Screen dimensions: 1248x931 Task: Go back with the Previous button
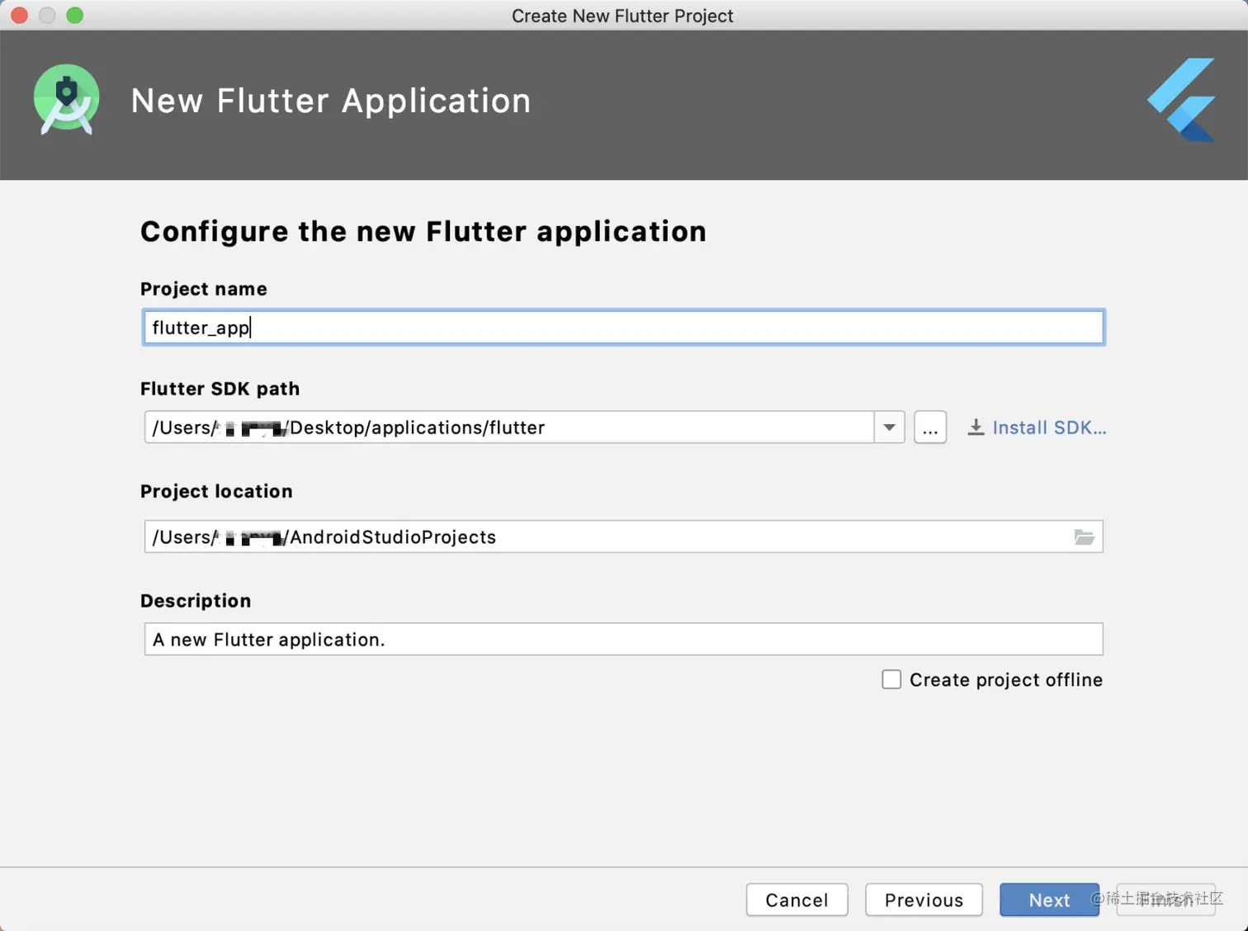click(x=924, y=900)
